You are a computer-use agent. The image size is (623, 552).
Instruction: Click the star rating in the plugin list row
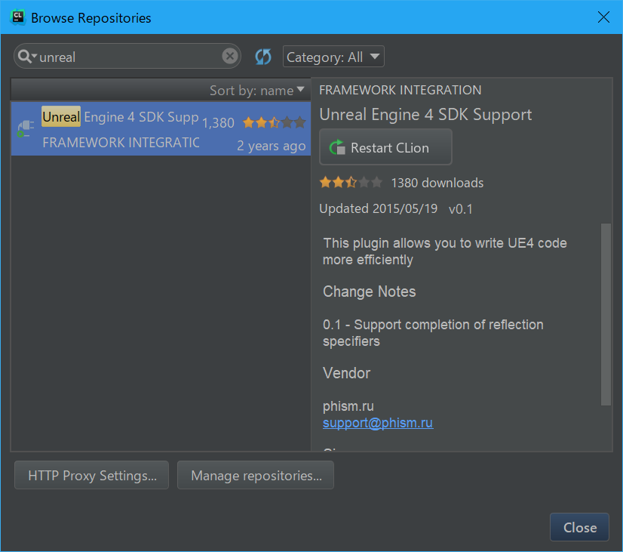pos(274,122)
